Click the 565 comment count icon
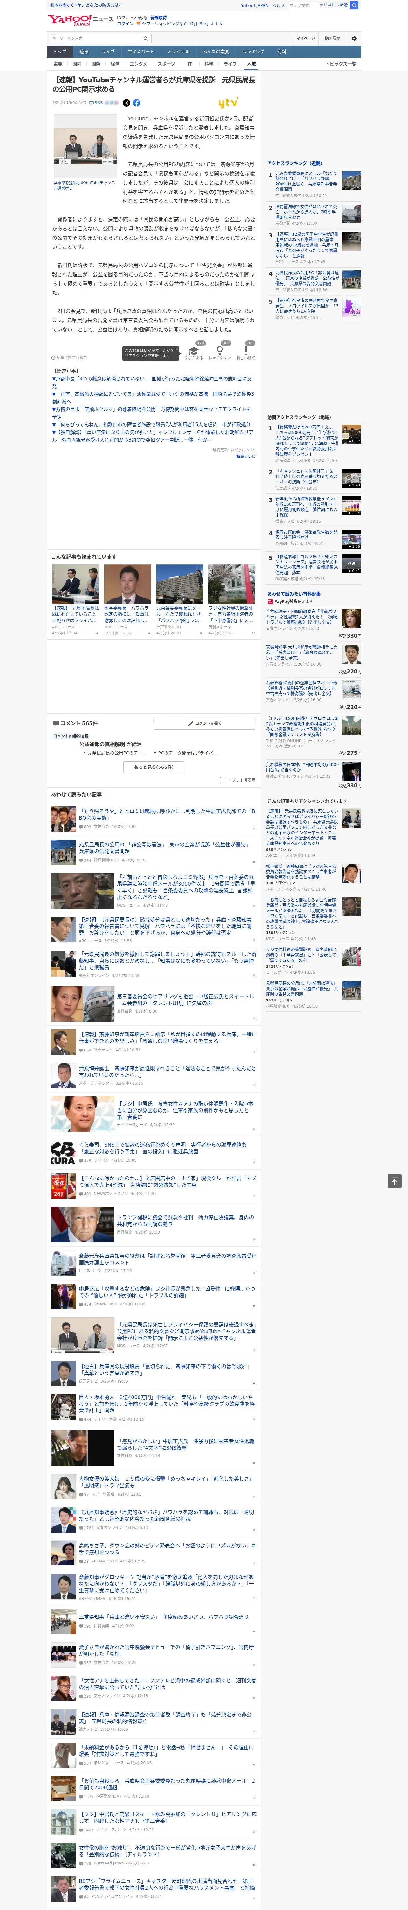 pyautogui.click(x=97, y=103)
